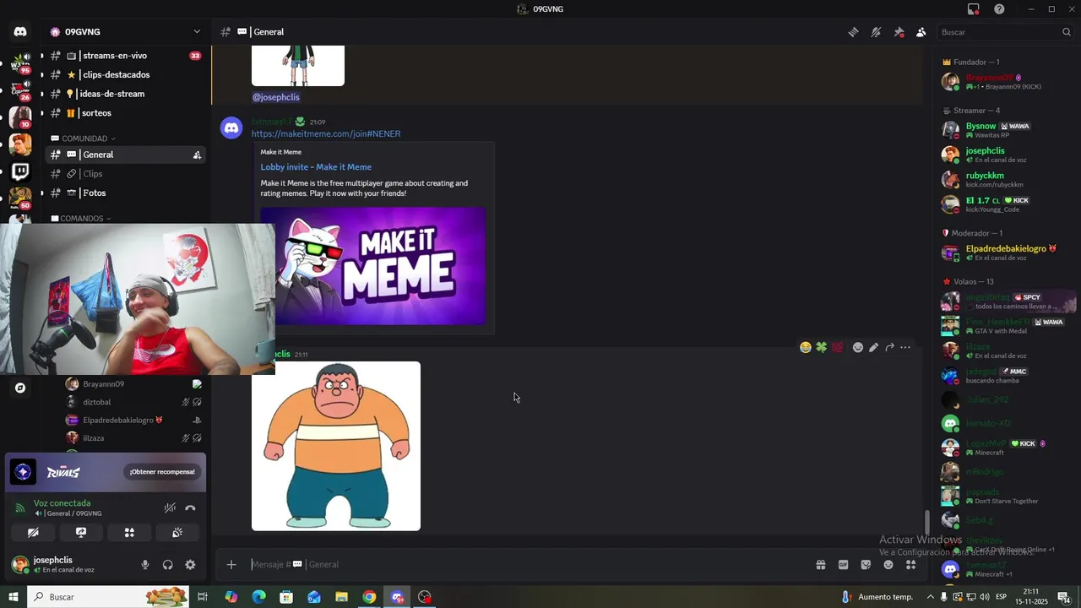This screenshot has width=1081, height=608.
Task: Open the sticker picker
Action: coord(866,565)
